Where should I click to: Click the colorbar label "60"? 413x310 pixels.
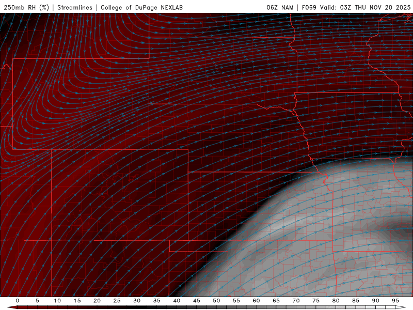tap(256, 301)
